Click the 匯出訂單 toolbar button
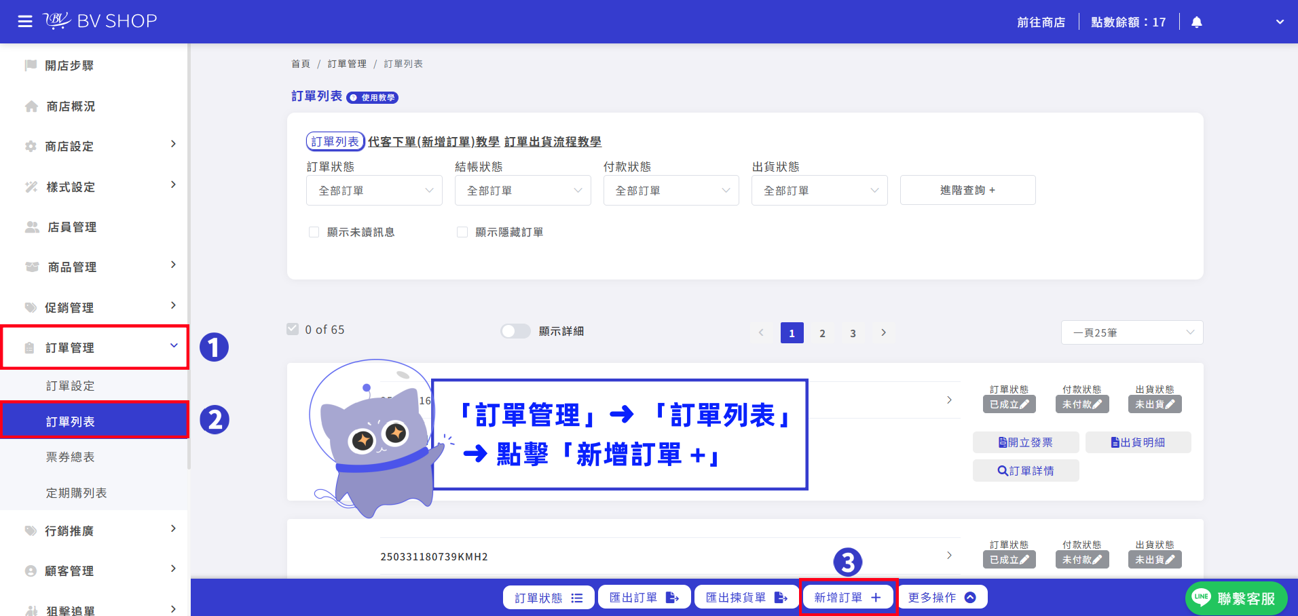Image resolution: width=1298 pixels, height=616 pixels. pyautogui.click(x=644, y=598)
